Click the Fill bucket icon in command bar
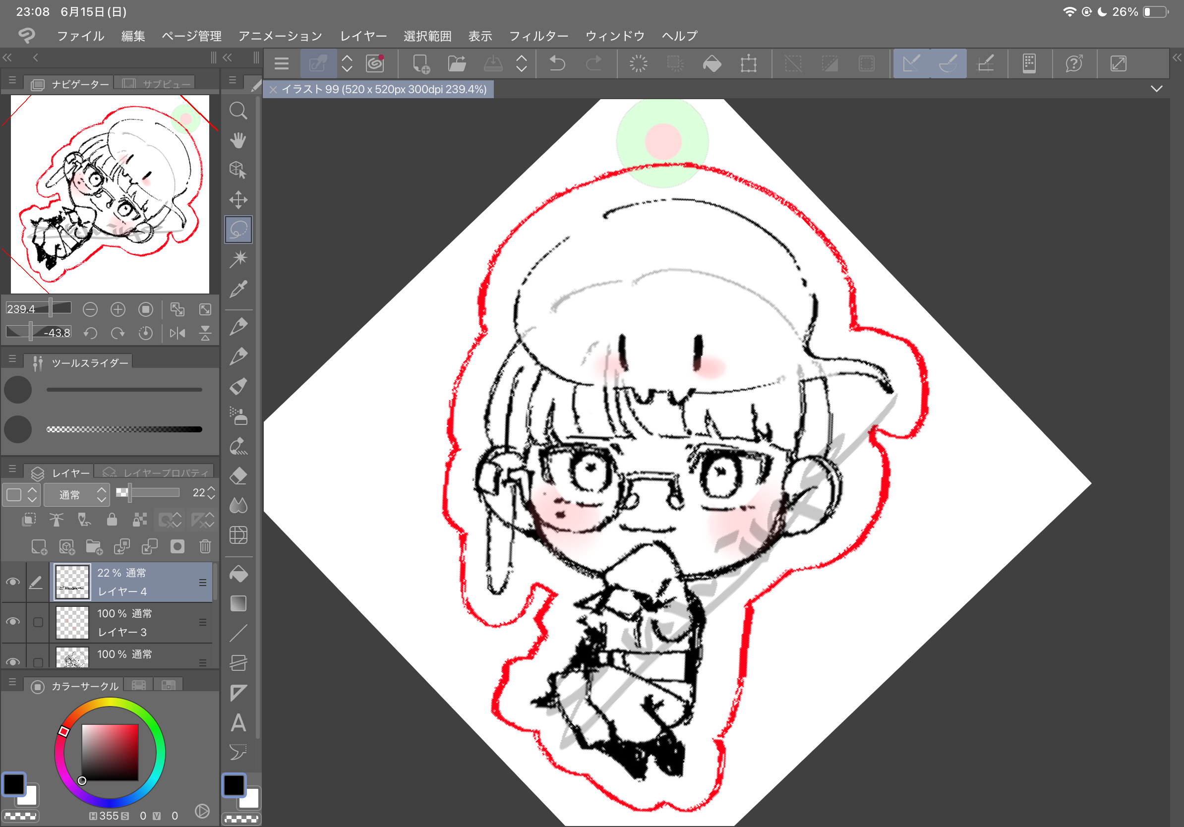Image resolution: width=1184 pixels, height=827 pixels. point(711,64)
